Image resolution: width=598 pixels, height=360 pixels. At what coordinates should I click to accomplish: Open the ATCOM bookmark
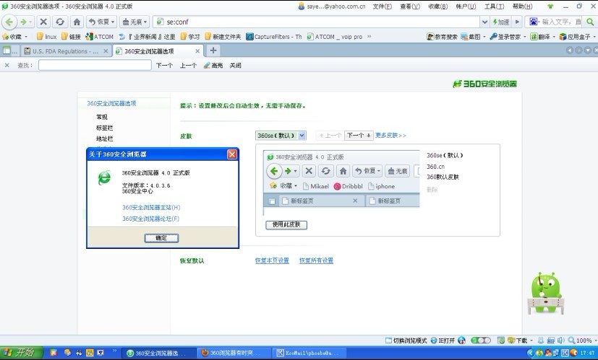(100, 37)
